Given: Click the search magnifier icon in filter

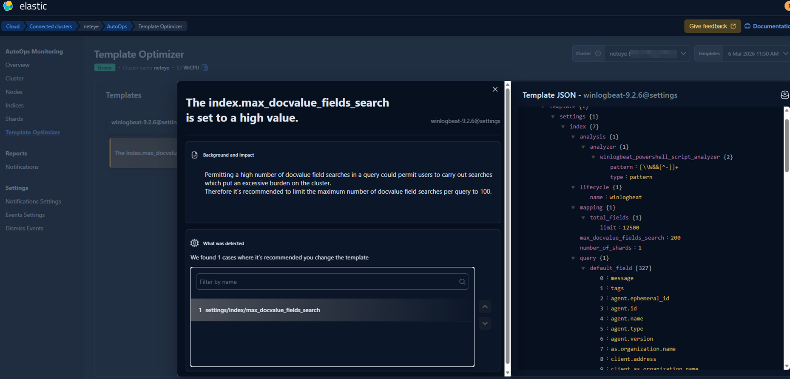Looking at the screenshot, I should pyautogui.click(x=462, y=282).
